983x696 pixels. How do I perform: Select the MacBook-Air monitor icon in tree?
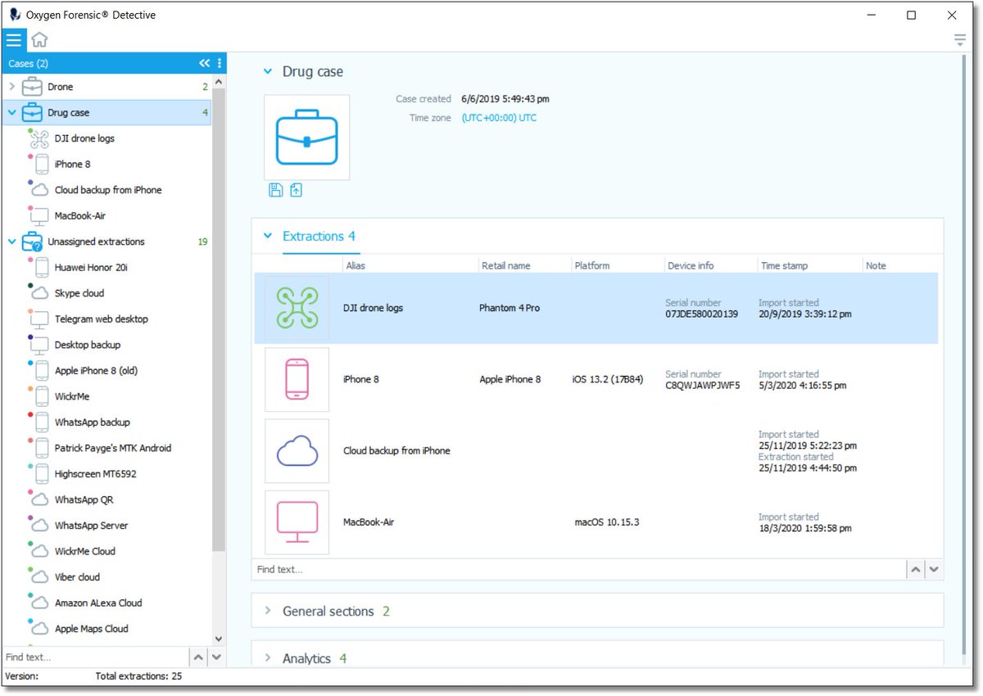click(x=39, y=216)
